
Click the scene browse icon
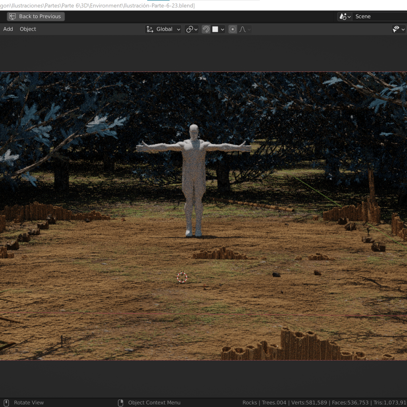(x=344, y=16)
